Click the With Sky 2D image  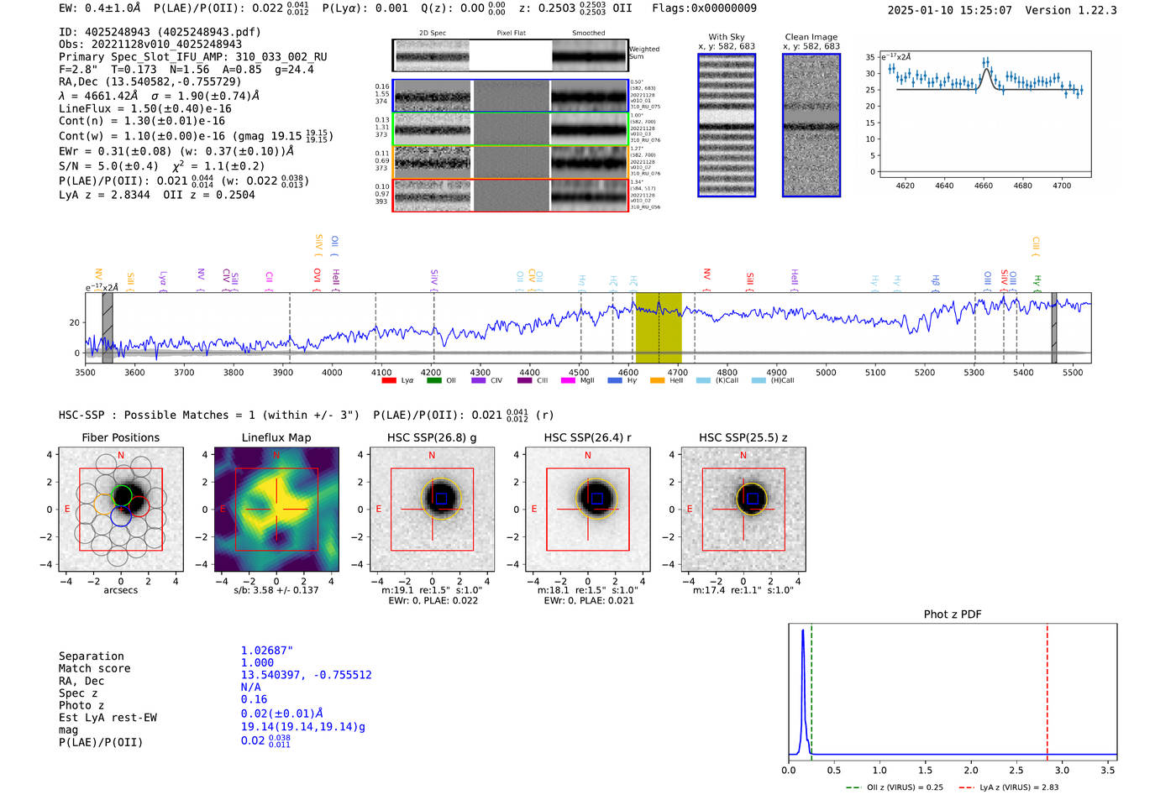727,125
